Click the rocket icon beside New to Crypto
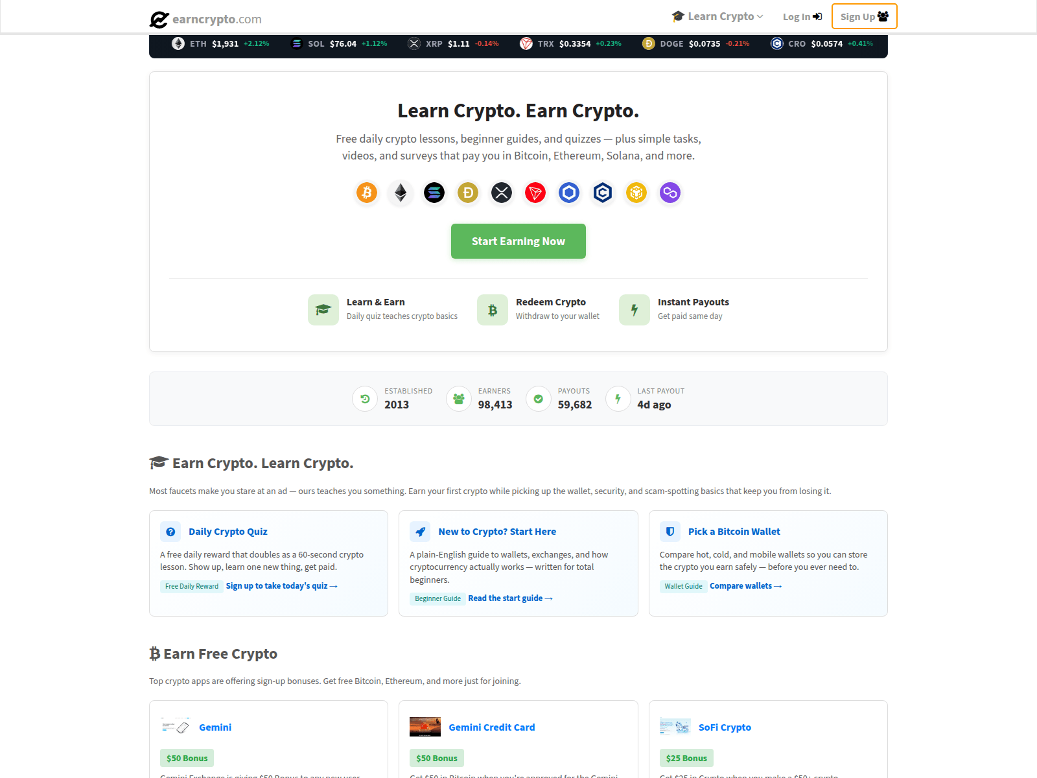 pyautogui.click(x=420, y=532)
